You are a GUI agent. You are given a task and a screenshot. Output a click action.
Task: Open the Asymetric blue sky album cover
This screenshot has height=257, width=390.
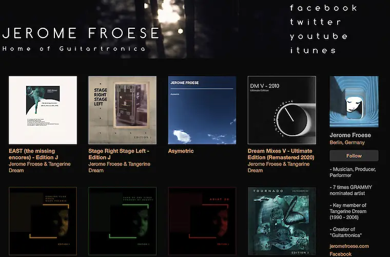(202, 110)
